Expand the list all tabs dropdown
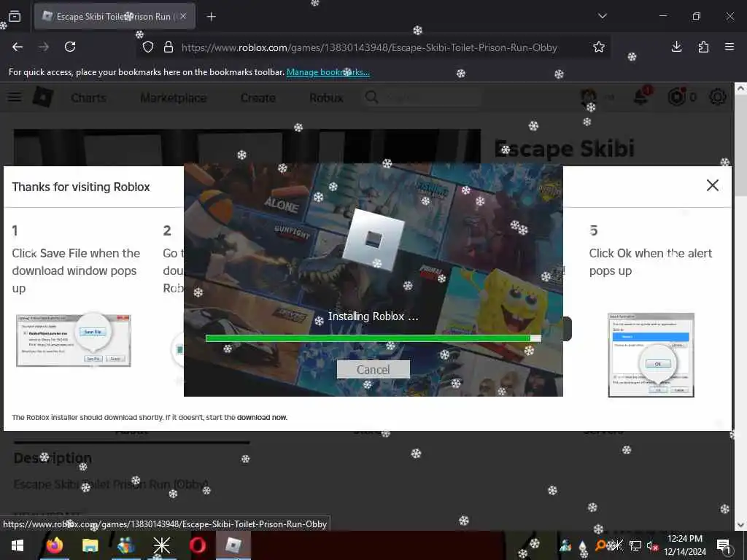Image resolution: width=747 pixels, height=560 pixels. pyautogui.click(x=602, y=16)
